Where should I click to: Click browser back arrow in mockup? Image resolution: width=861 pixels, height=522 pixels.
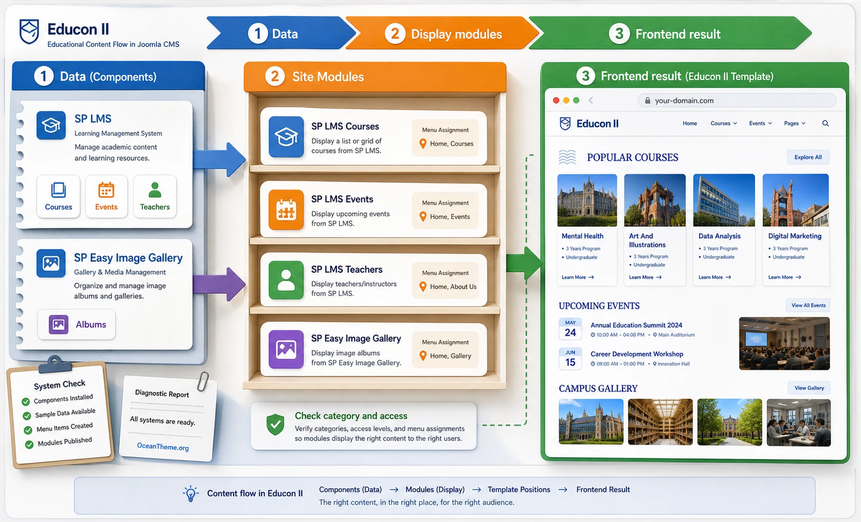(591, 100)
